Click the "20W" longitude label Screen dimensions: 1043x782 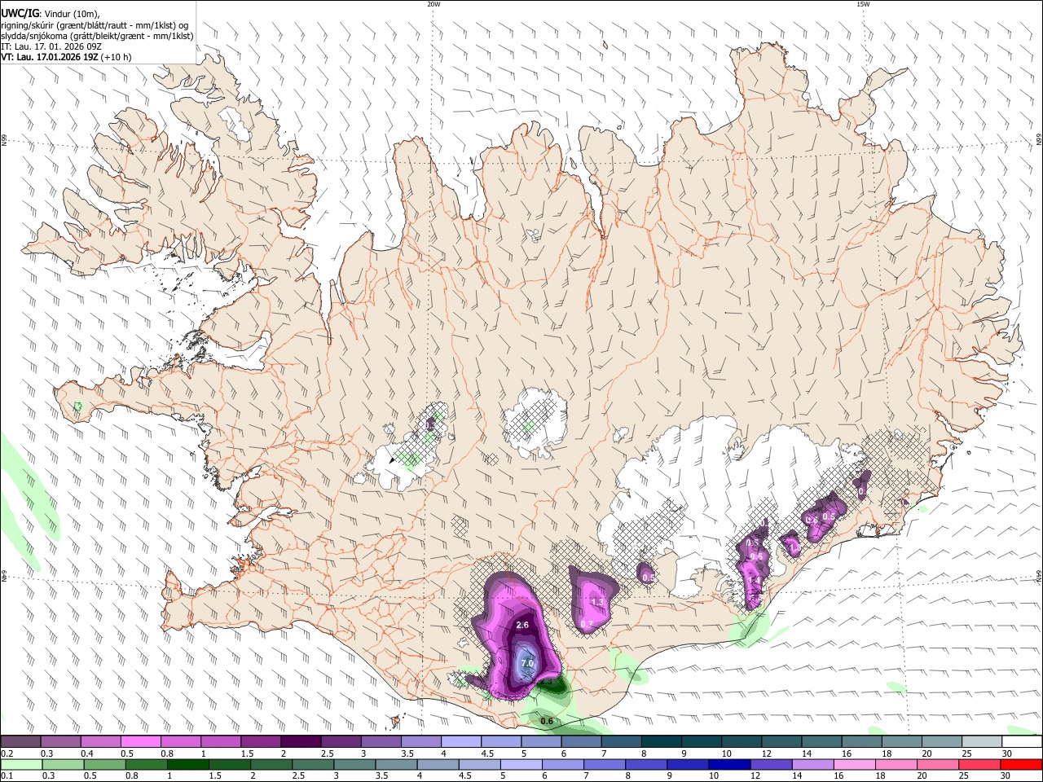433,4
